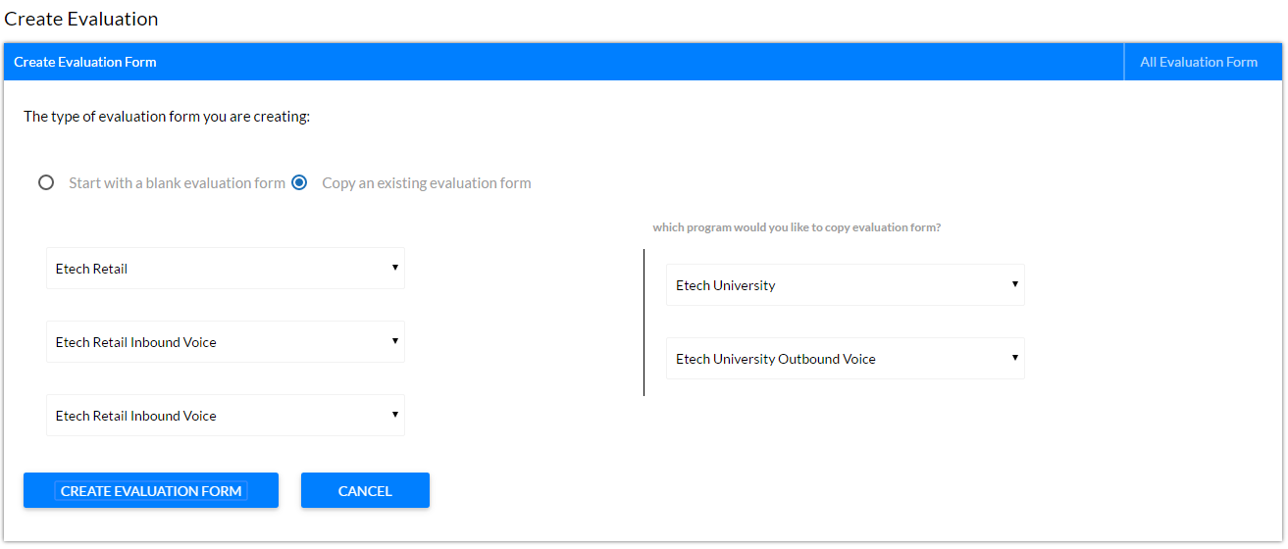Open the bottom Etech Retail Inbound Voice dropdown
Viewport: 1288px width, 549px height.
click(x=226, y=416)
